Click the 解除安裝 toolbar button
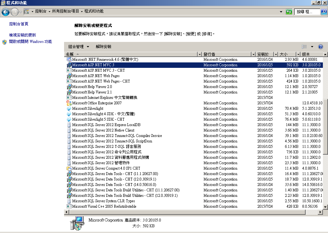The width and height of the screenshot is (328, 233). [103, 47]
